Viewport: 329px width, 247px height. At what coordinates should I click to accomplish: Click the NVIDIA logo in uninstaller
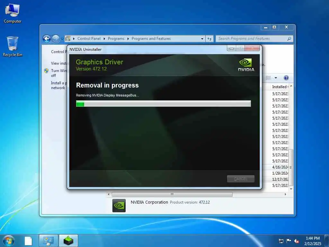(246, 65)
